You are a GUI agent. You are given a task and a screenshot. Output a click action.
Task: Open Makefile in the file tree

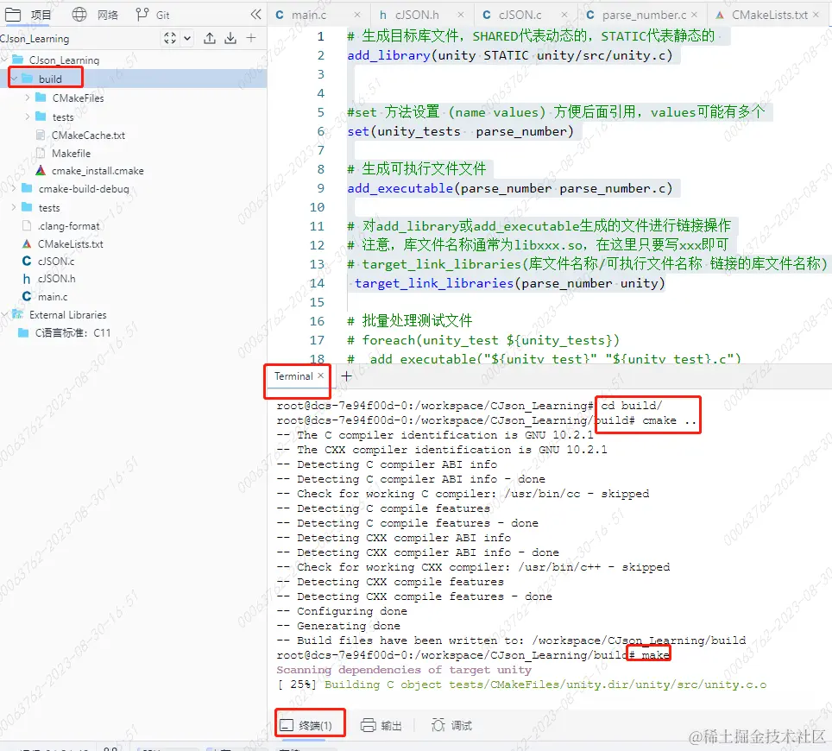pos(71,154)
